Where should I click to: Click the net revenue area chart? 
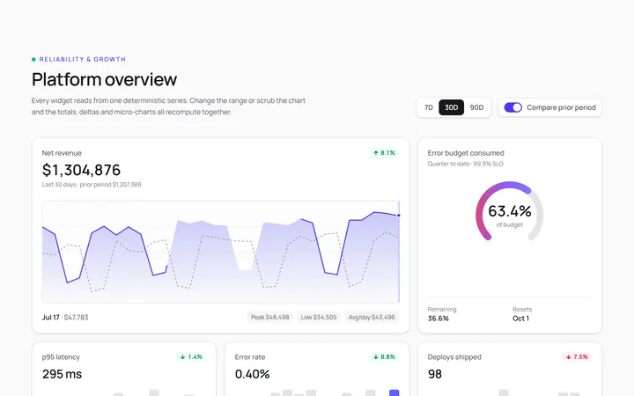coord(221,252)
